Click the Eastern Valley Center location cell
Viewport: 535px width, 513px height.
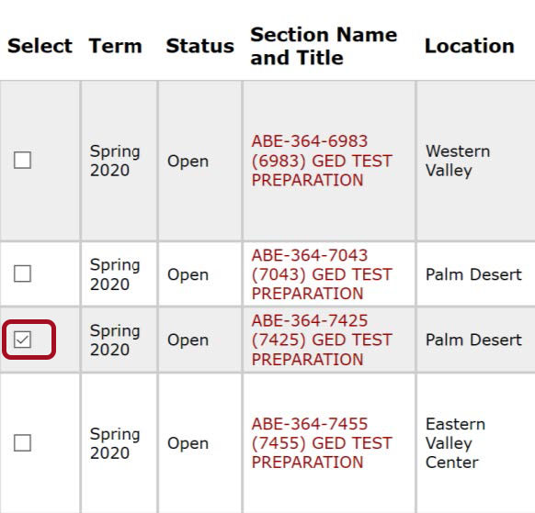pos(456,443)
